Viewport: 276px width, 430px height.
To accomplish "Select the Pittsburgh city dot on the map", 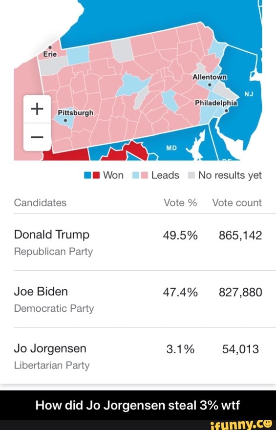I will (65, 120).
